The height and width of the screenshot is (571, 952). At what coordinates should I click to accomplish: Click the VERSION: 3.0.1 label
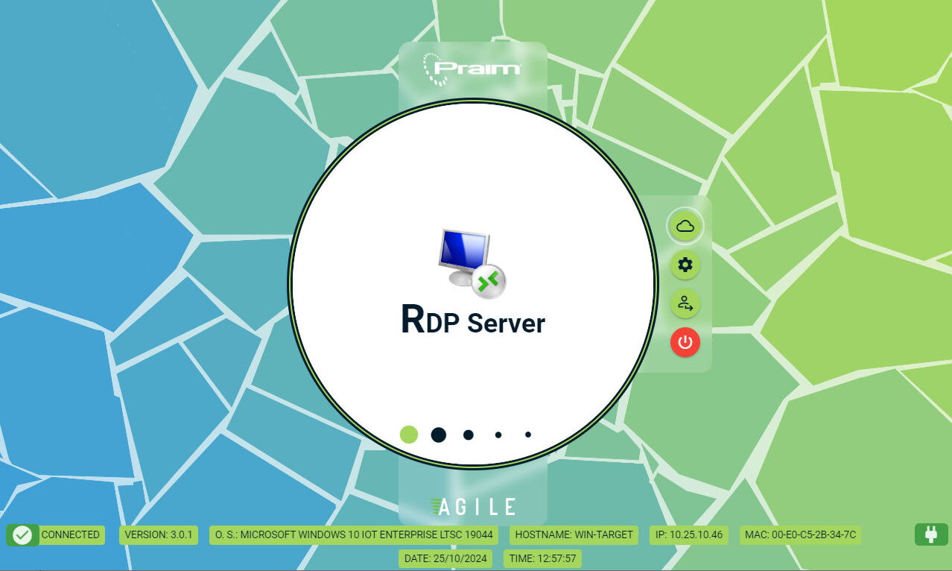pos(158,534)
